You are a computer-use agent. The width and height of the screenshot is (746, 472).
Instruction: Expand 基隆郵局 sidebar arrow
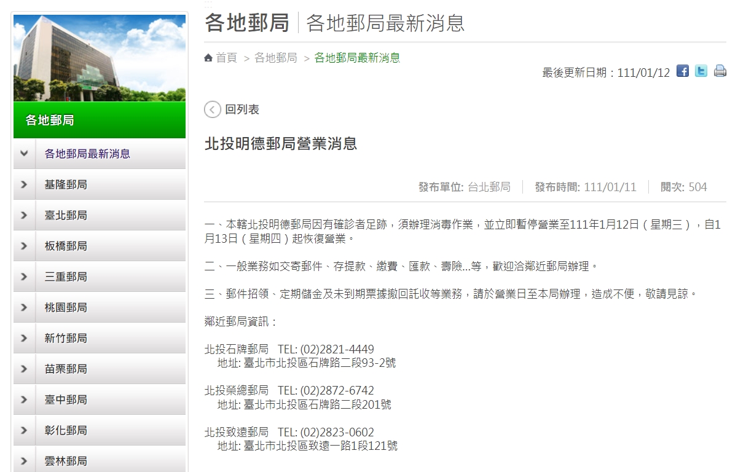point(24,184)
